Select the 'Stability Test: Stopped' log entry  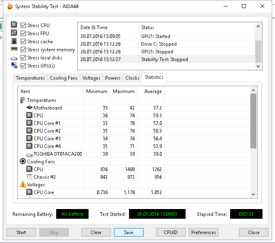click(x=166, y=59)
